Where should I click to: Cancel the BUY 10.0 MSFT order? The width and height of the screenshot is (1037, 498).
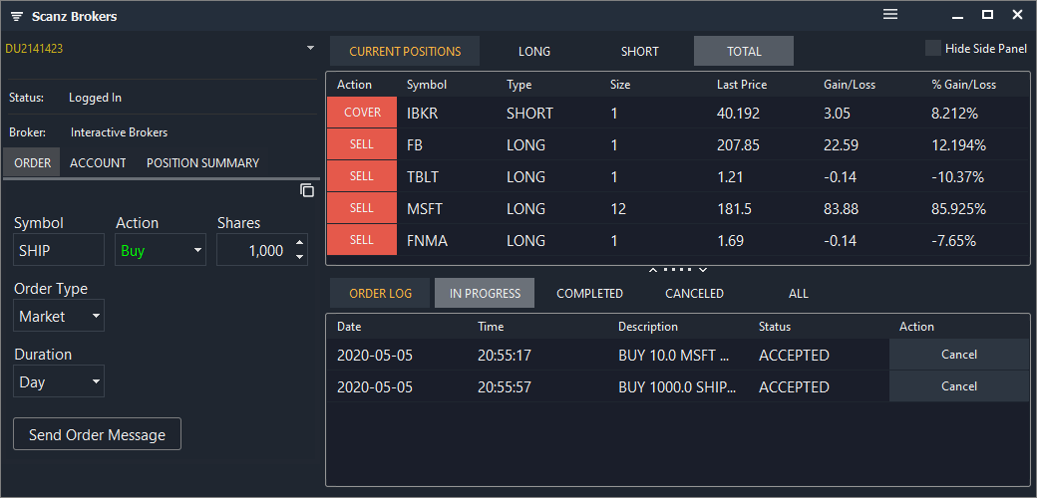click(x=959, y=355)
